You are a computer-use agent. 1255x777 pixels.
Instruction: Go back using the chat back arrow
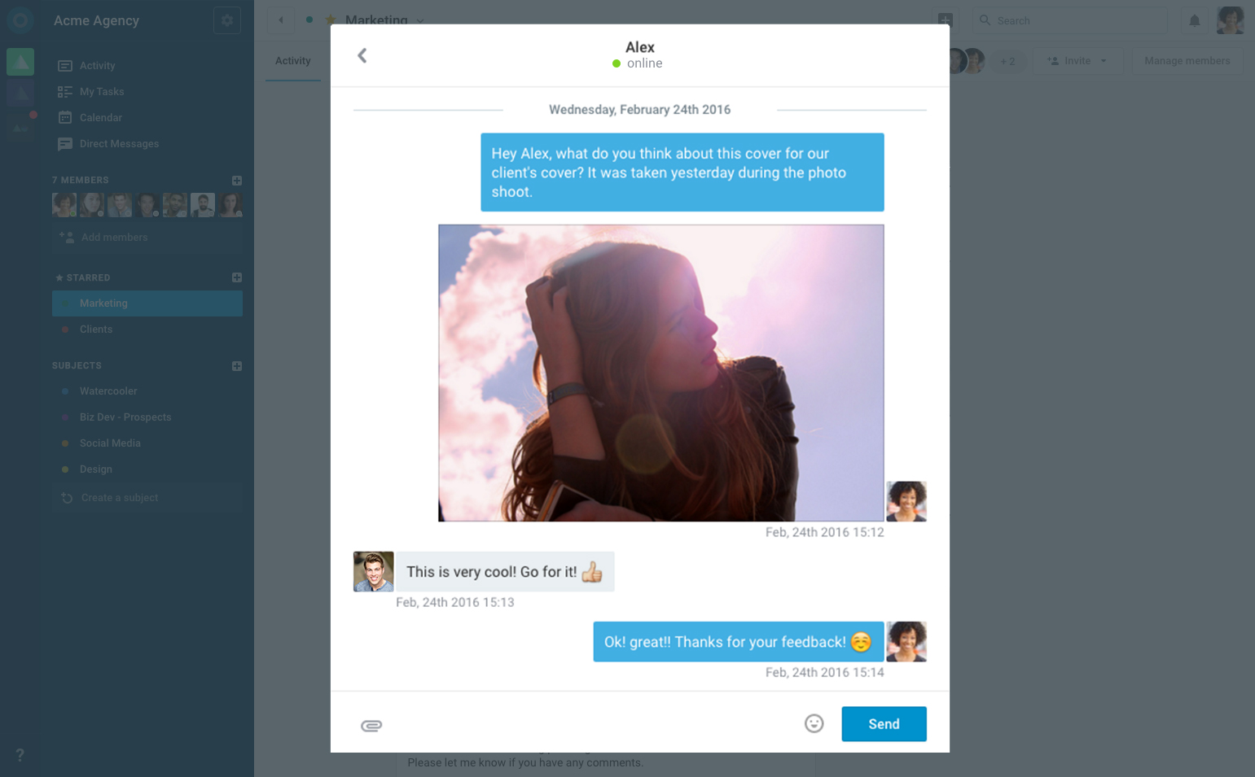[x=362, y=55]
